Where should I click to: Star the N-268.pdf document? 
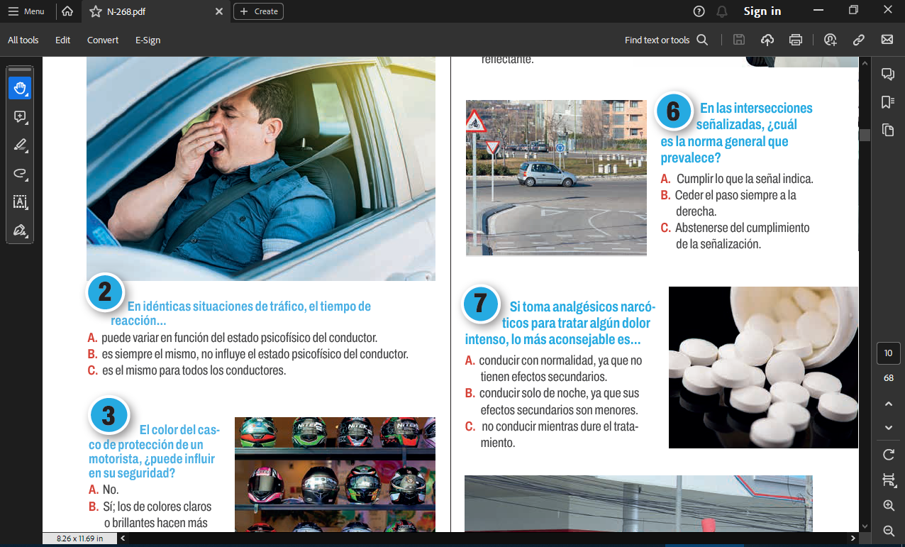95,11
